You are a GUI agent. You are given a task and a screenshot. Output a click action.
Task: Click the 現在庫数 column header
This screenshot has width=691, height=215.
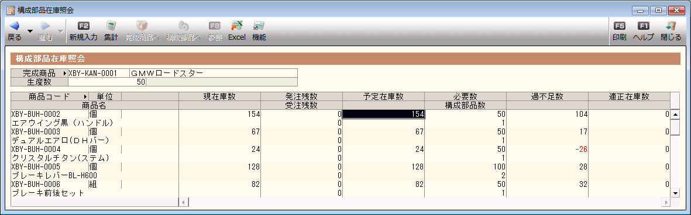click(x=219, y=96)
